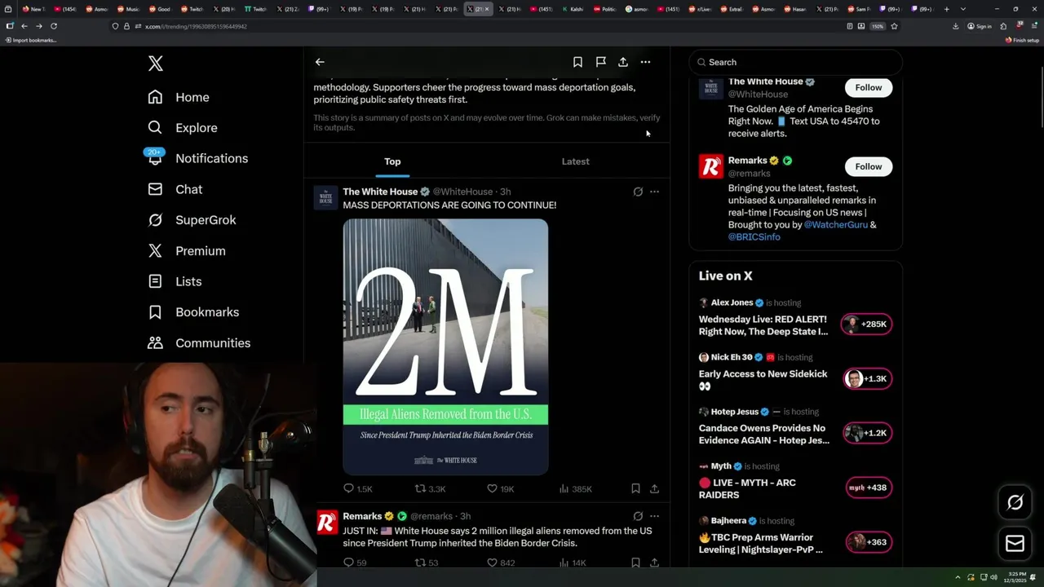
Task: Click Grok icon on White House post
Action: tap(638, 192)
